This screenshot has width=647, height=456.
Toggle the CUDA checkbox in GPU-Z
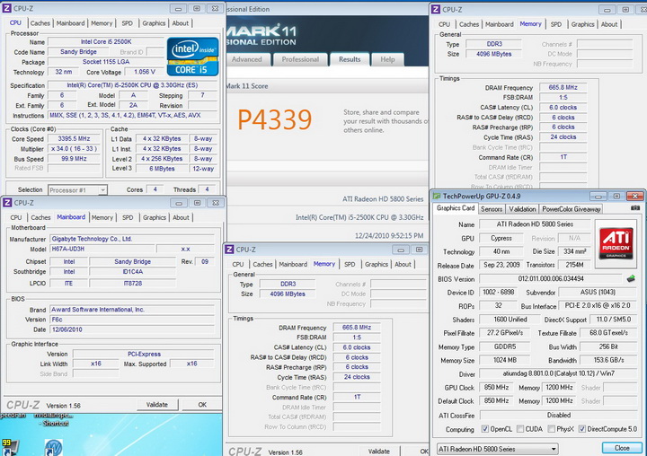click(520, 429)
